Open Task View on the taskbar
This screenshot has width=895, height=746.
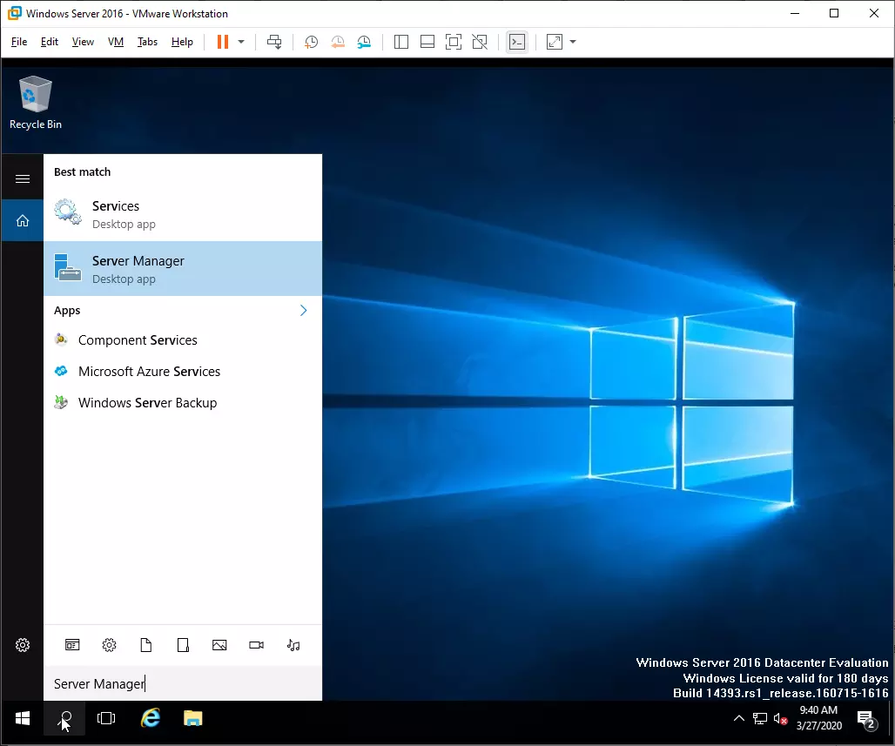coord(106,719)
